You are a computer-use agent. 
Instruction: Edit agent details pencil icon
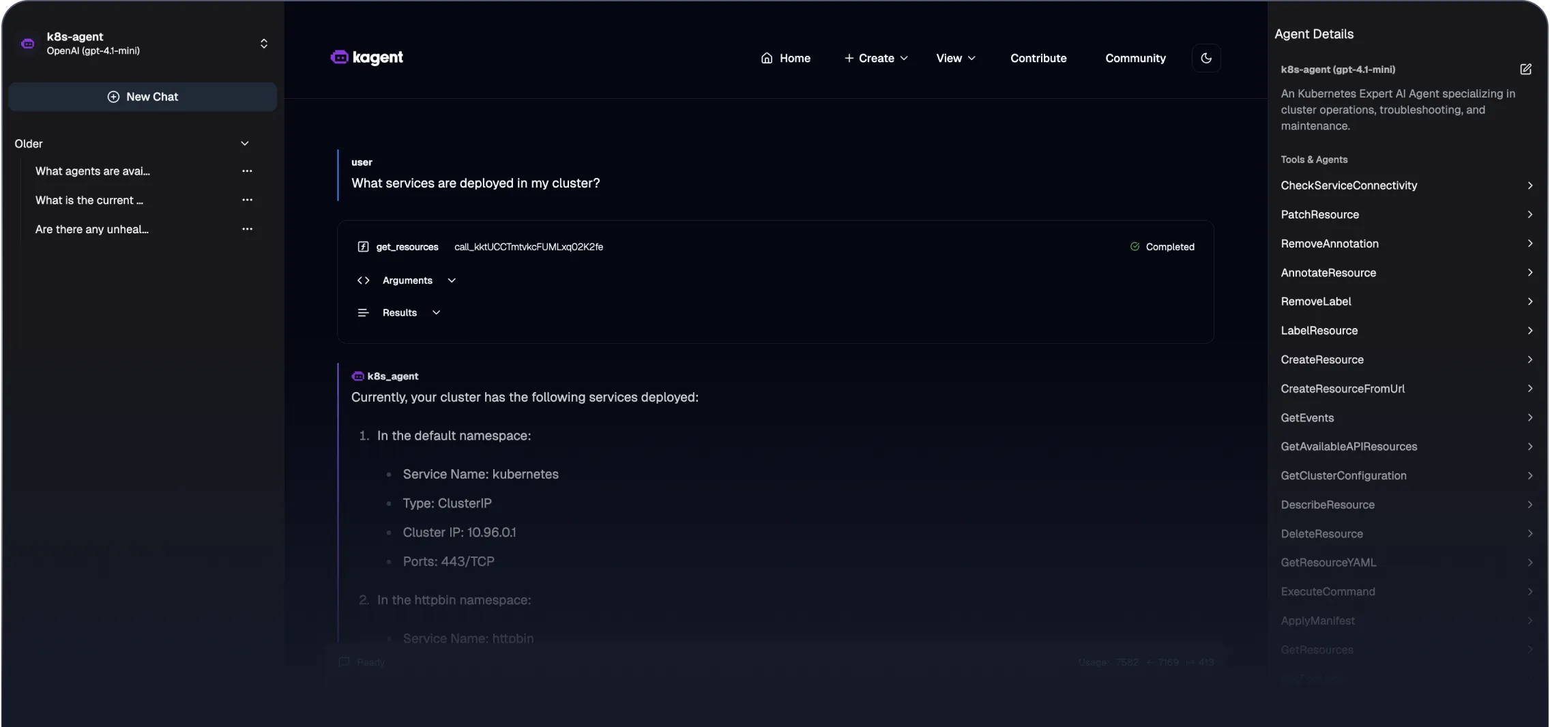point(1526,69)
